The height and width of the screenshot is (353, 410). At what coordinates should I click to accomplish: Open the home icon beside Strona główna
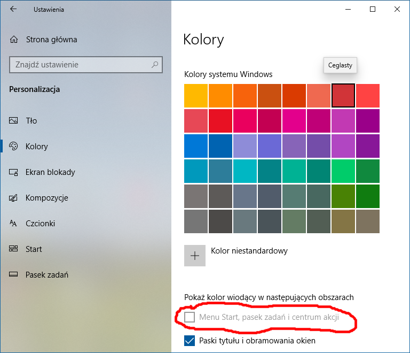coord(14,40)
